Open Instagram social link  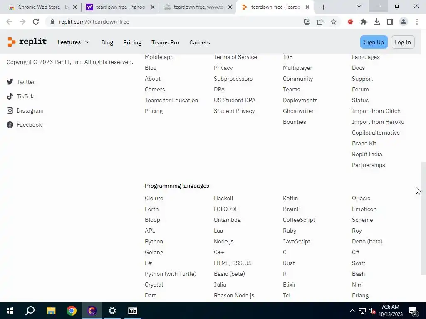click(x=25, y=110)
